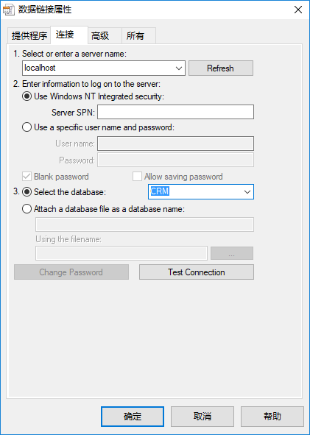The width and height of the screenshot is (310, 435).
Task: Click the data link properties title icon
Action: (x=9, y=10)
